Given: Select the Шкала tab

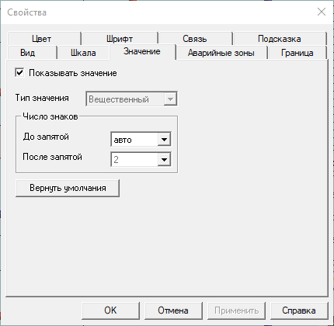Looking at the screenshot, I should pos(83,53).
